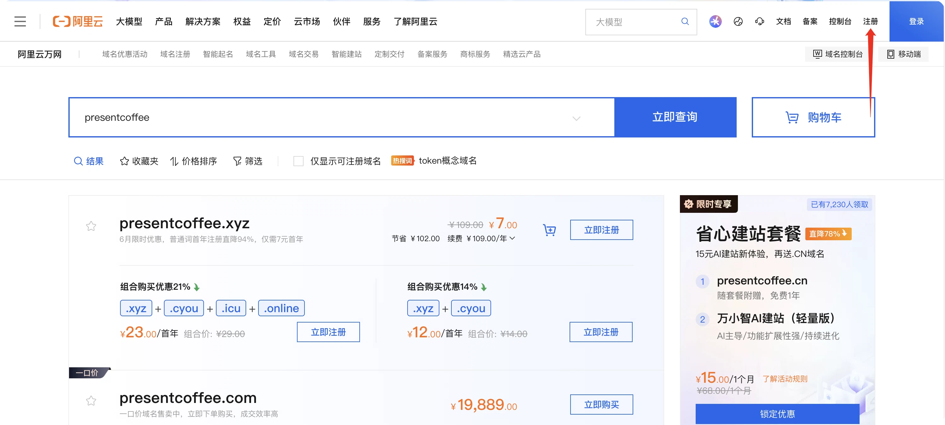The width and height of the screenshot is (945, 425).
Task: Click the search magnifier icon in top bar
Action: [685, 22]
